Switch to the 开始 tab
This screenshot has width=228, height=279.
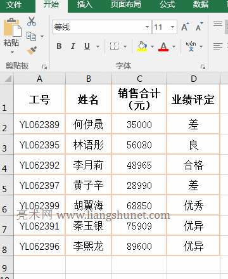click(x=51, y=4)
